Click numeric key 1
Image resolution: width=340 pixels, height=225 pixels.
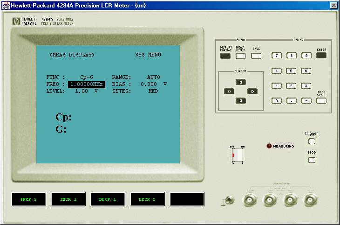click(277, 85)
